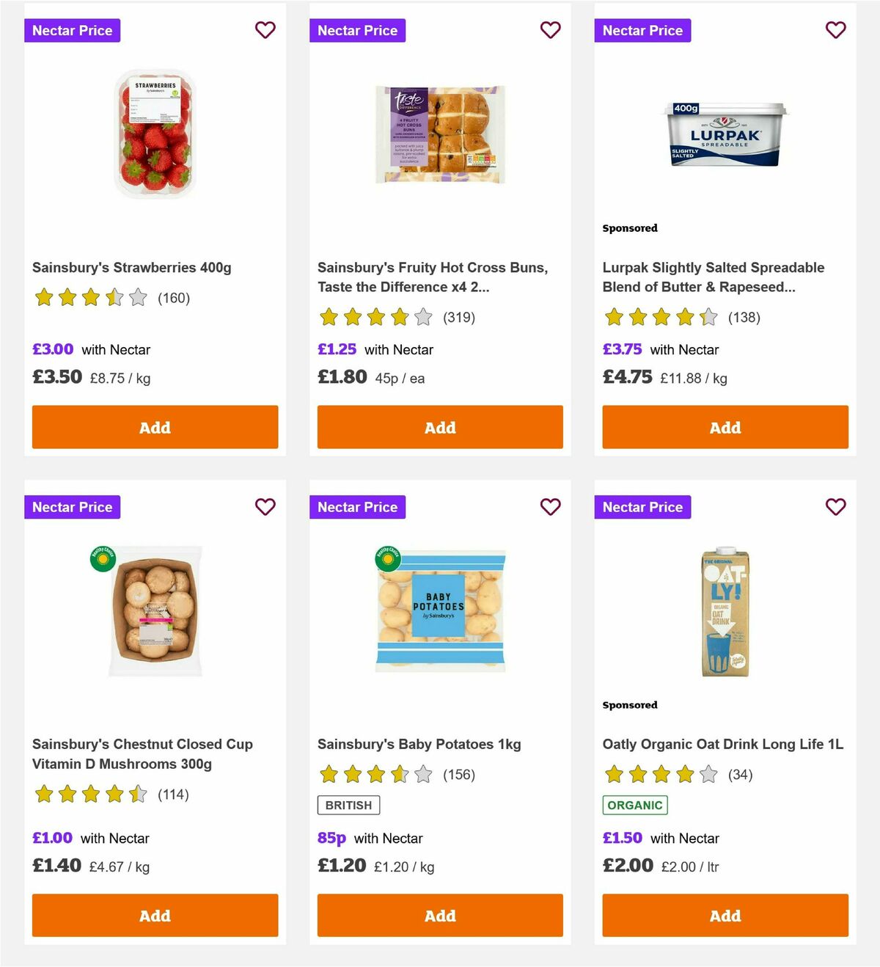Screen dimensions: 880x967
Task: Favourite the Lurpak Slightly Salted Spreadable
Action: [835, 30]
